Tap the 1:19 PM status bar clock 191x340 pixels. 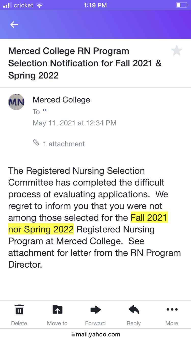95,5
